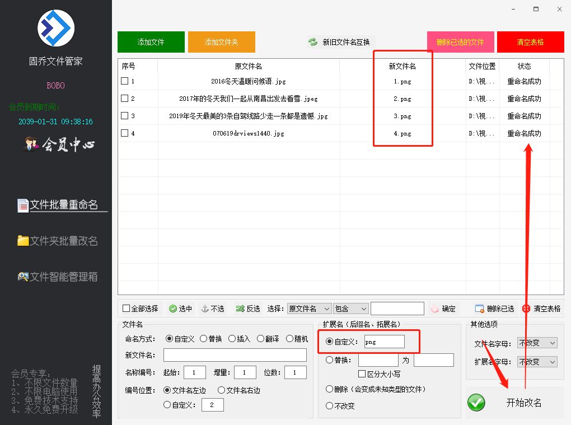The width and height of the screenshot is (571, 425).
Task: Click the 添加文件夹 add folder button
Action: 221,41
